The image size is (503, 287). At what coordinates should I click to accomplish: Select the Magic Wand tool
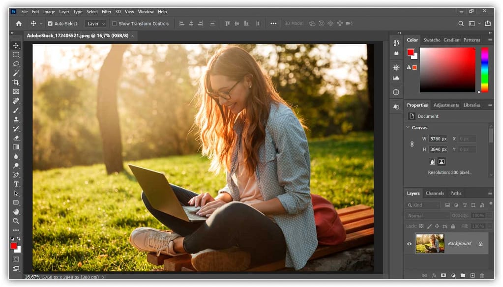pyautogui.click(x=16, y=73)
